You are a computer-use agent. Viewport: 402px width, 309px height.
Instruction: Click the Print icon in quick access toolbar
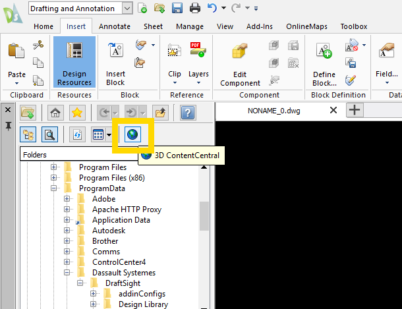pyautogui.click(x=195, y=8)
